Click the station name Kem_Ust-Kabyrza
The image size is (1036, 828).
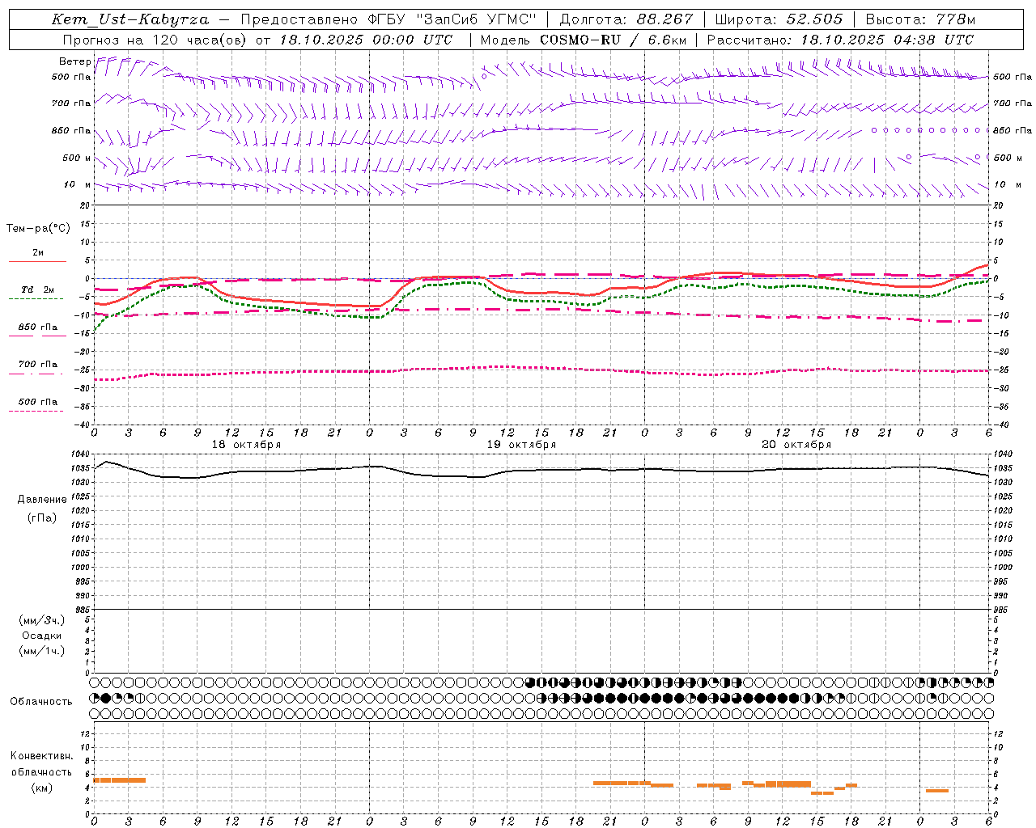(x=130, y=19)
